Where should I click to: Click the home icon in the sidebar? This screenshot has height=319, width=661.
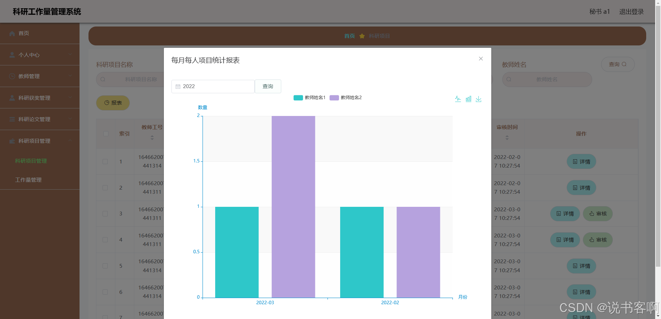click(x=12, y=33)
